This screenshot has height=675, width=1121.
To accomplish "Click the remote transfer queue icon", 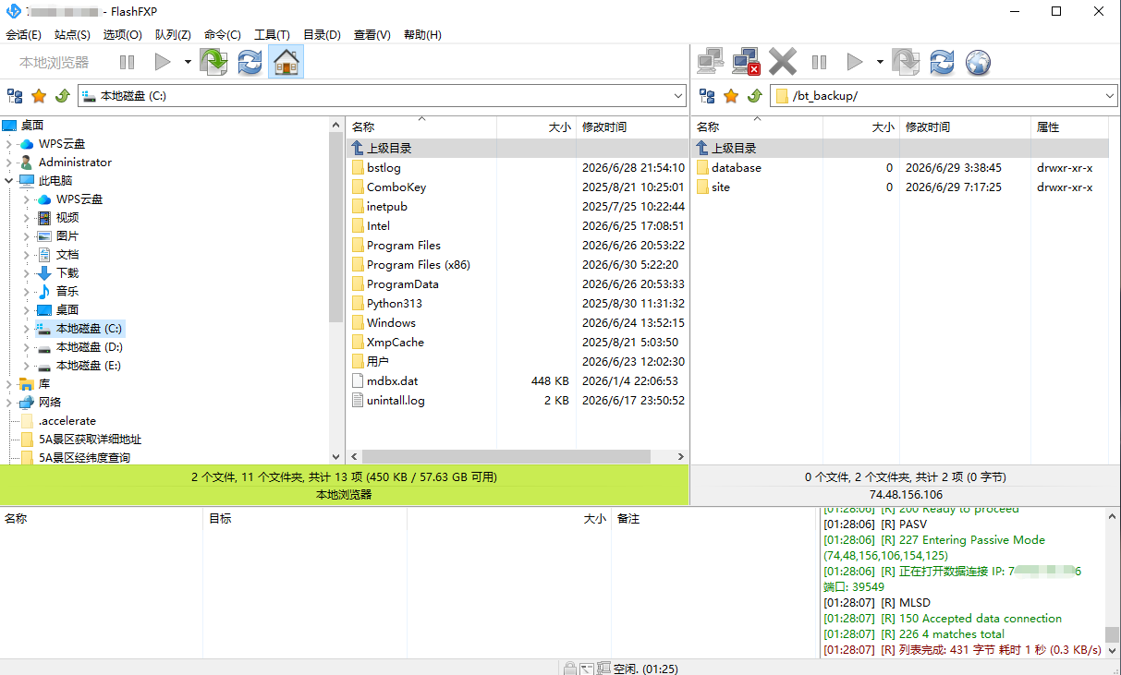I will 906,62.
